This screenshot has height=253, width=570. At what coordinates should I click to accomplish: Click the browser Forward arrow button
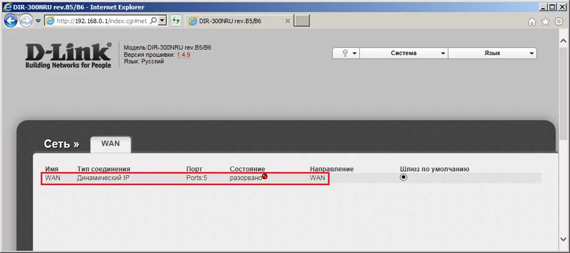pyautogui.click(x=26, y=22)
